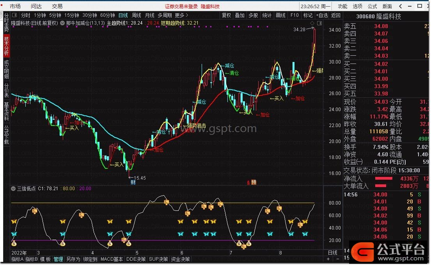Expand the 更多 periods list
This screenshot has width=431, height=265.
pos(181,15)
